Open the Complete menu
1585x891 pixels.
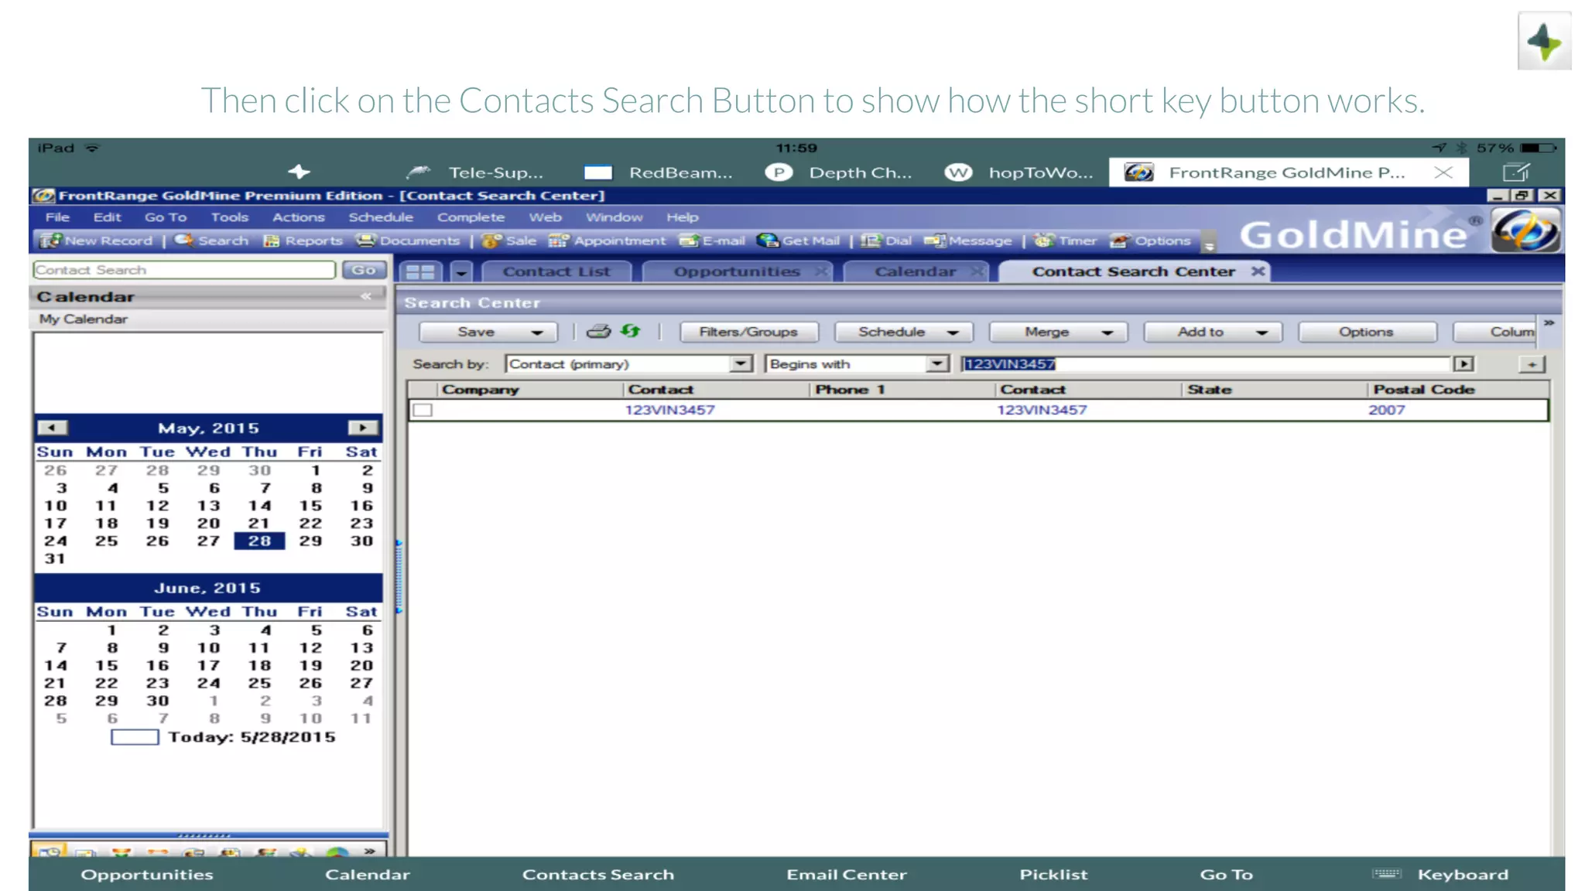[x=471, y=217]
